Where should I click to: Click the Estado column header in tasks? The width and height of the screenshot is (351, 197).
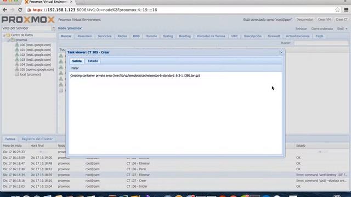tap(321, 146)
